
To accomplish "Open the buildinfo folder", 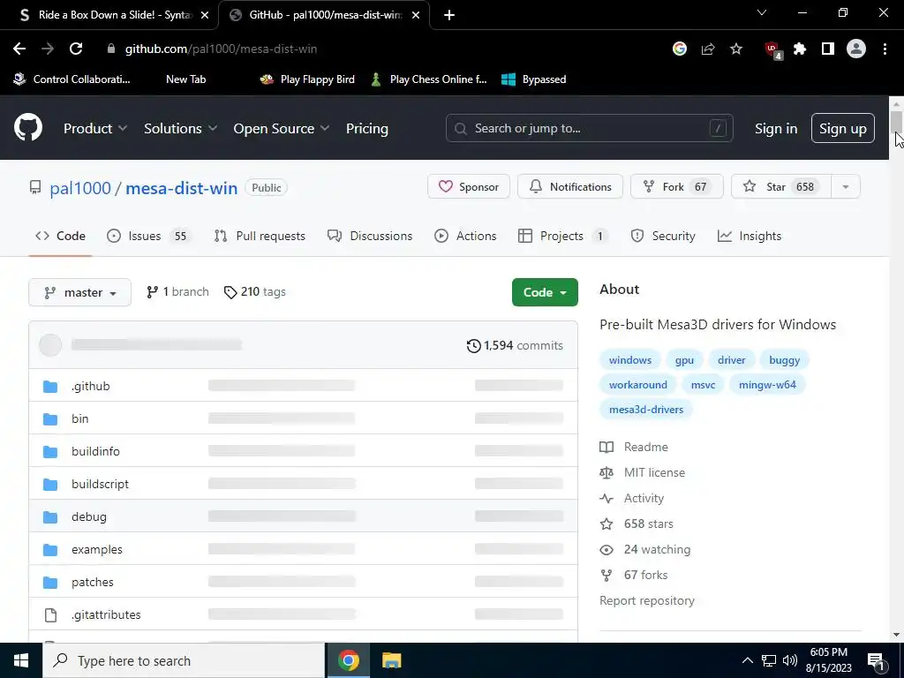I will coord(95,451).
